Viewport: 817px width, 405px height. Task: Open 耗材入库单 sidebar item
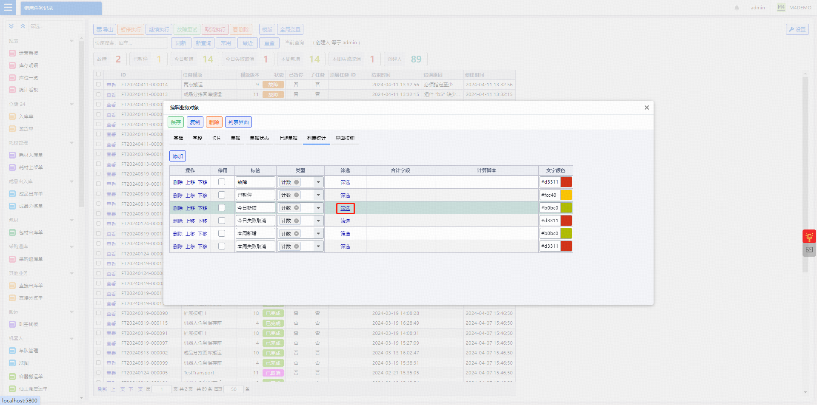point(31,155)
